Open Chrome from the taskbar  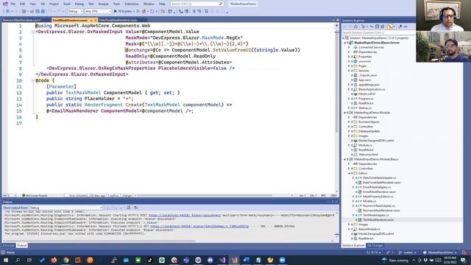[x=65, y=260]
